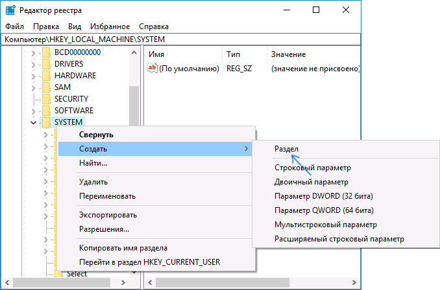Click the HARDWARE folder icon
This screenshot has height=290, width=440.
(46, 76)
